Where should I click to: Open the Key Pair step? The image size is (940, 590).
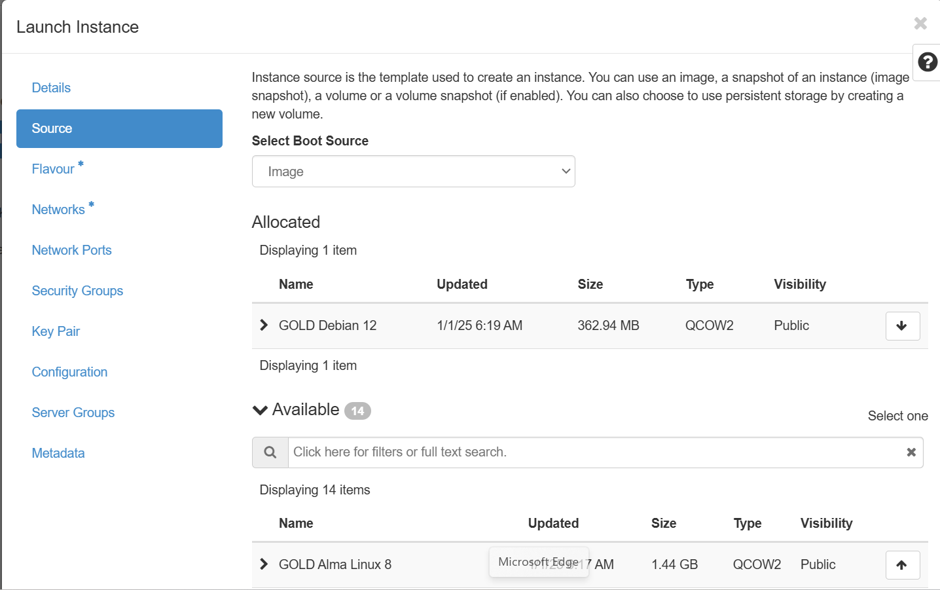pyautogui.click(x=56, y=331)
